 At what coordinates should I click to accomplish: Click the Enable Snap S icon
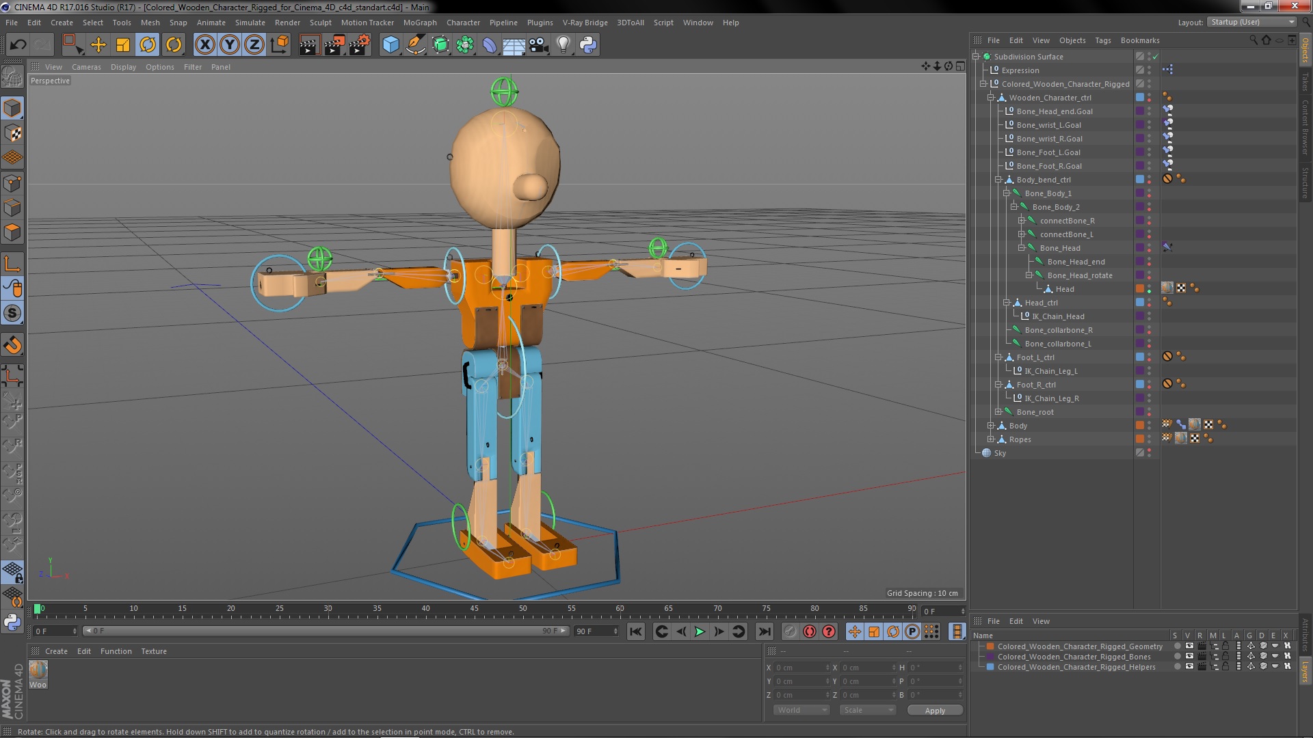(x=12, y=314)
